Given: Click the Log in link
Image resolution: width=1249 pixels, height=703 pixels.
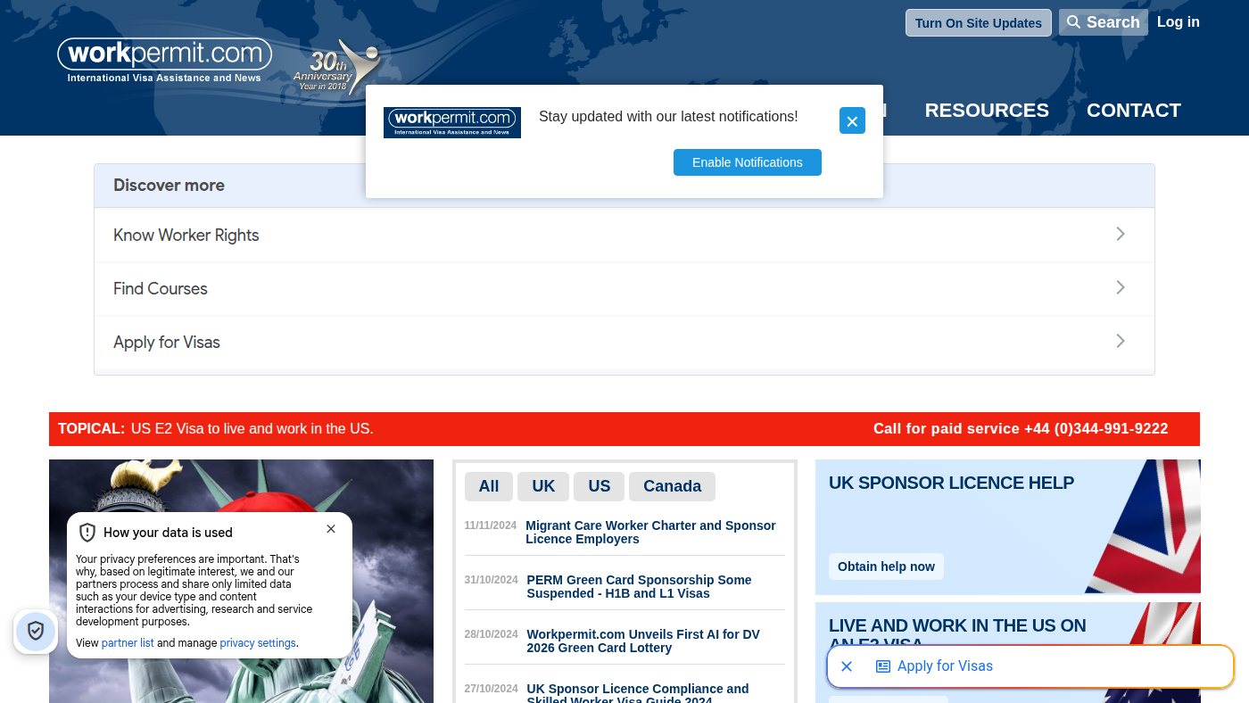Looking at the screenshot, I should pyautogui.click(x=1179, y=22).
